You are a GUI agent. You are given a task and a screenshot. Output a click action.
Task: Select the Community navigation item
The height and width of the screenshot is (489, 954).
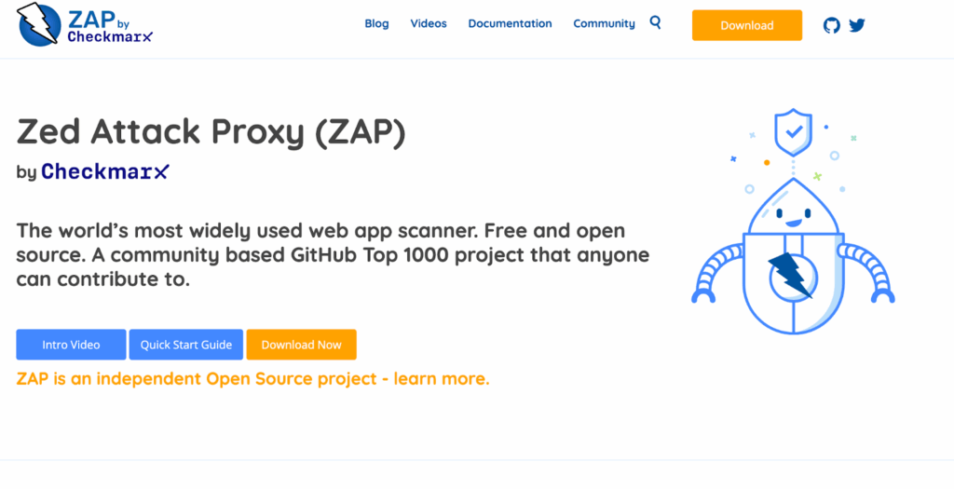(x=604, y=24)
